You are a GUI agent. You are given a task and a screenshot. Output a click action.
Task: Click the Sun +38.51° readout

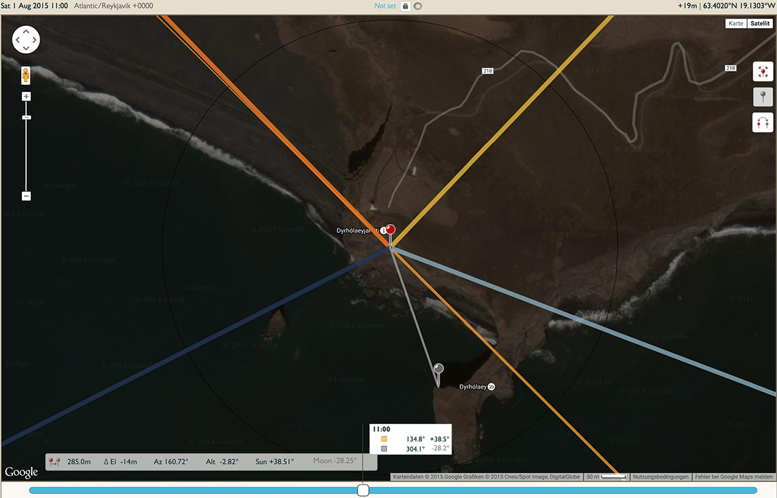[275, 462]
